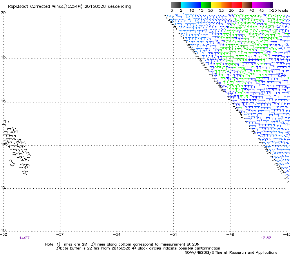
Task: Click legend tick label 40
Action: 252,11
